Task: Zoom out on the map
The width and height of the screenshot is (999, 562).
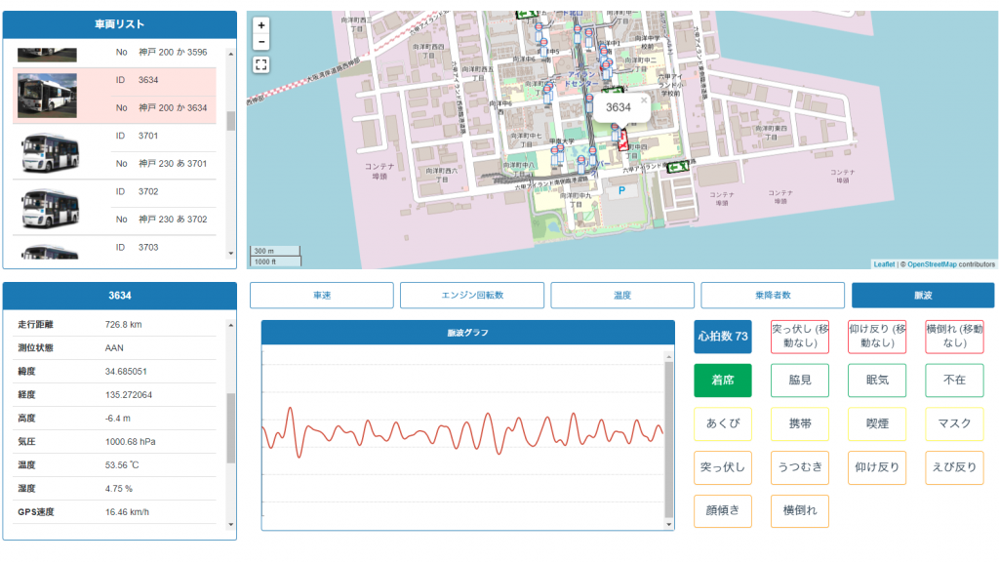Action: (260, 42)
